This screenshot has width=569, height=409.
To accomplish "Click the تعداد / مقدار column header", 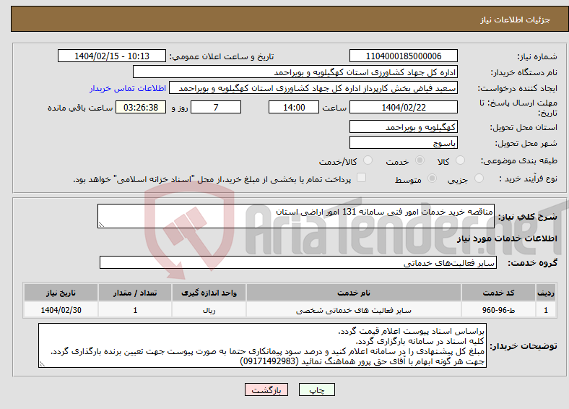I will coord(134,293).
